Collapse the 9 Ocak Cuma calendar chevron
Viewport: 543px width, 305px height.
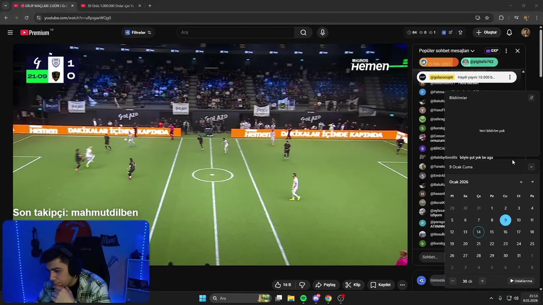click(x=531, y=167)
